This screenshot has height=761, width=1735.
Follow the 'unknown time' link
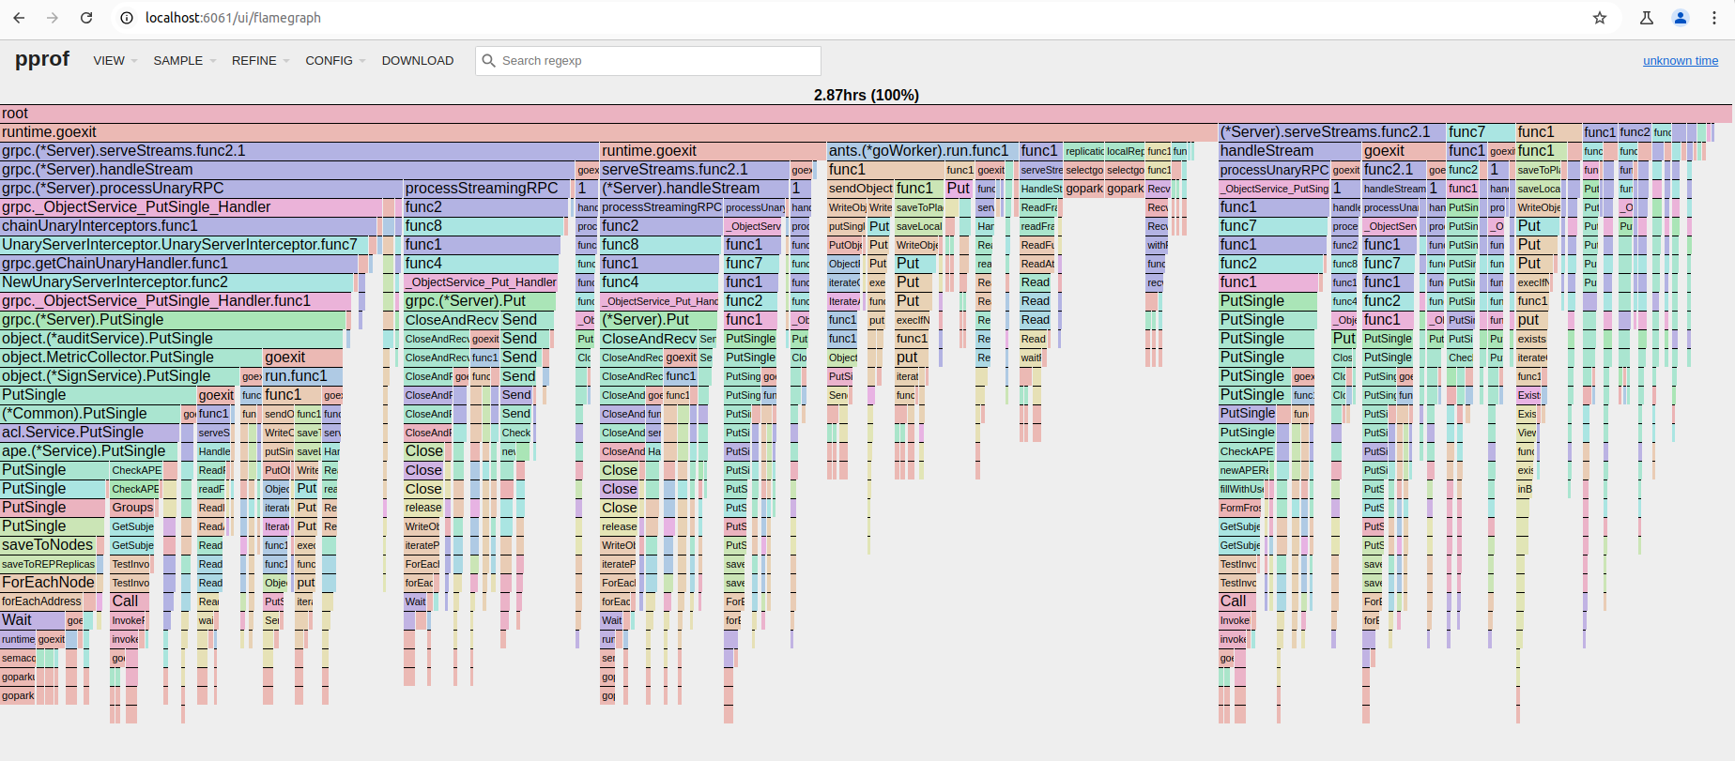point(1681,61)
